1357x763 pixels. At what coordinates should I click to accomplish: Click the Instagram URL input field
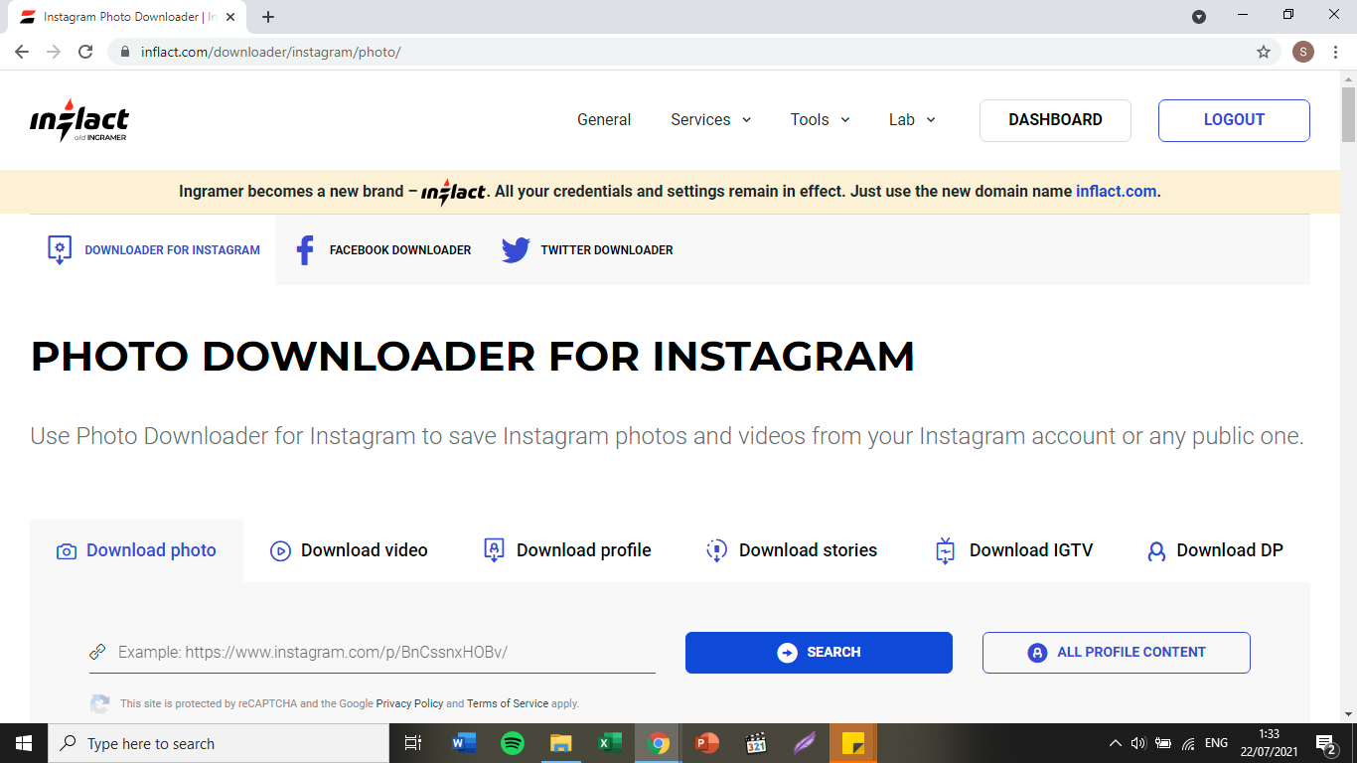[x=373, y=652]
